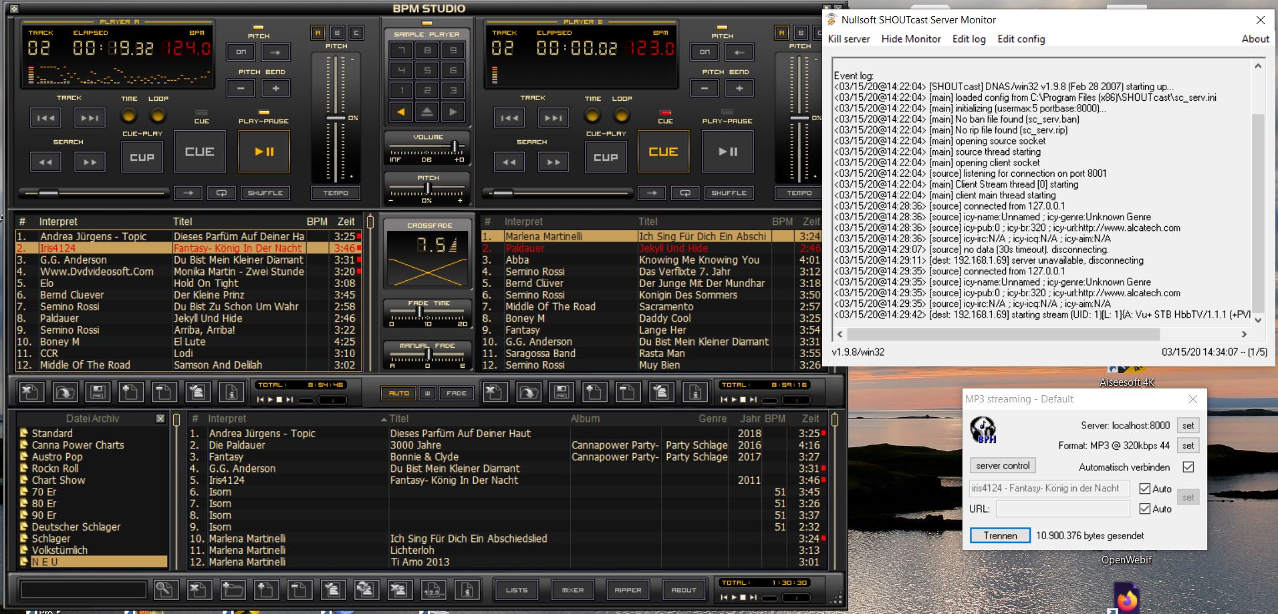Click the refresh-list icon in the archive toolbar
Screen dimensions: 1278x614
(x=366, y=589)
